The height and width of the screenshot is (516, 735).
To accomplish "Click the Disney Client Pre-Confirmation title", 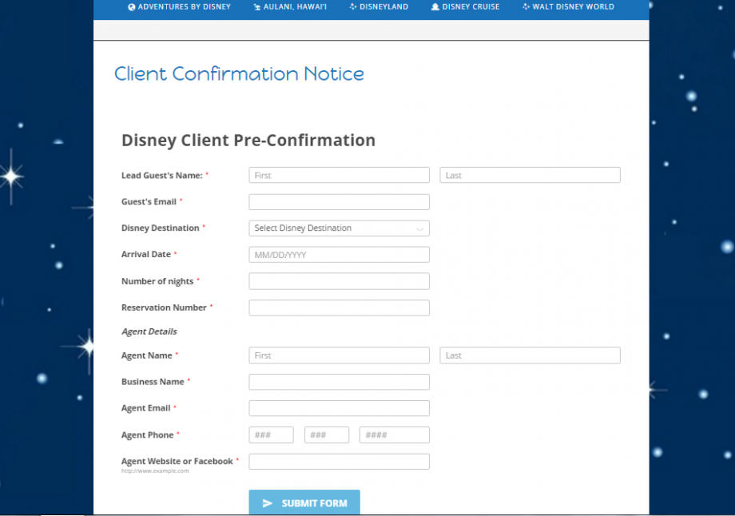I will pos(248,140).
